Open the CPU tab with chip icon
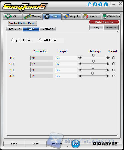The width and height of the screenshot is (124, 150). [x=13, y=17]
